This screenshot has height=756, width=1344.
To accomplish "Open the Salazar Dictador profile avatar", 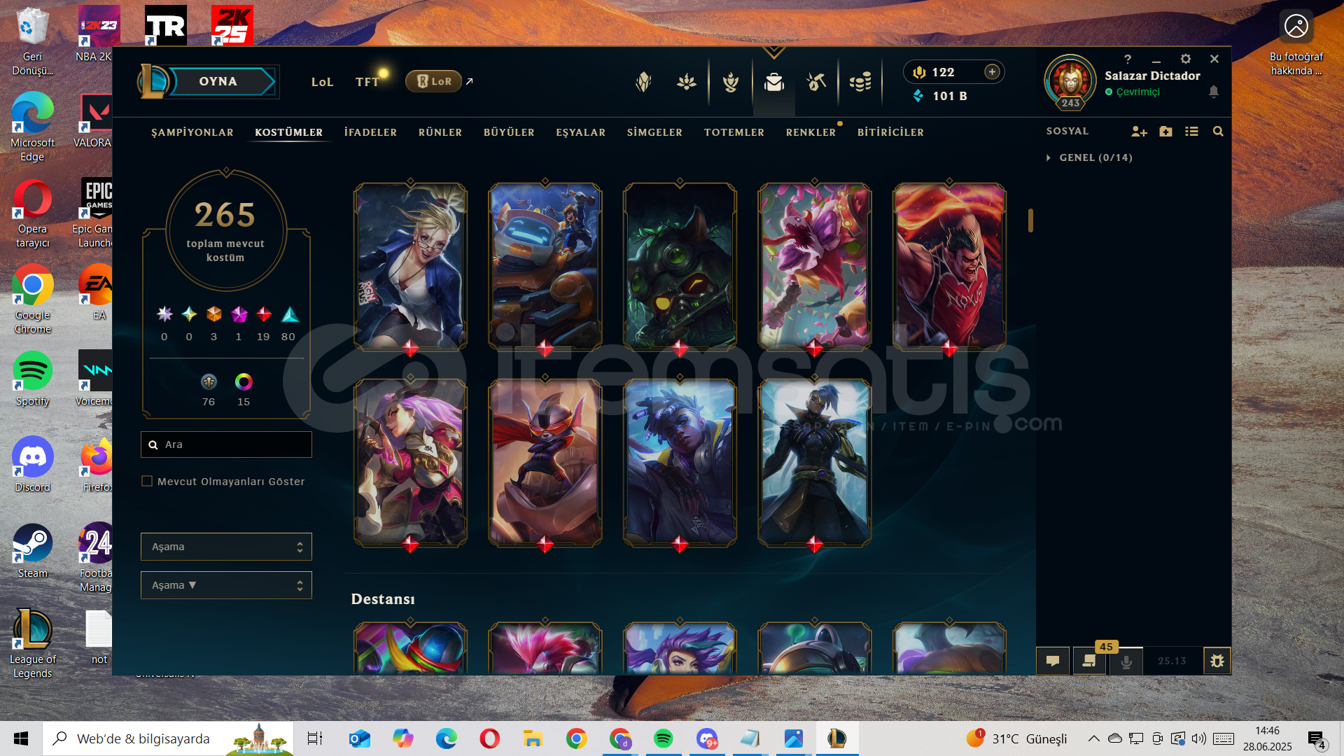I will [x=1070, y=83].
